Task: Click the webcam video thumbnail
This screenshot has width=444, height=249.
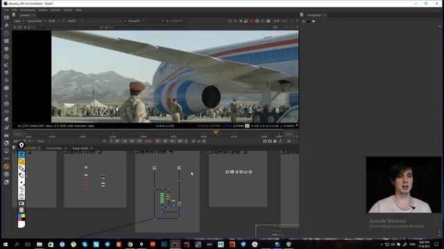Action: (404, 185)
